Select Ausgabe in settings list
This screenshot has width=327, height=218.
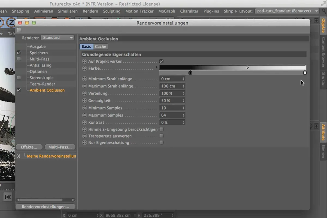[38, 47]
